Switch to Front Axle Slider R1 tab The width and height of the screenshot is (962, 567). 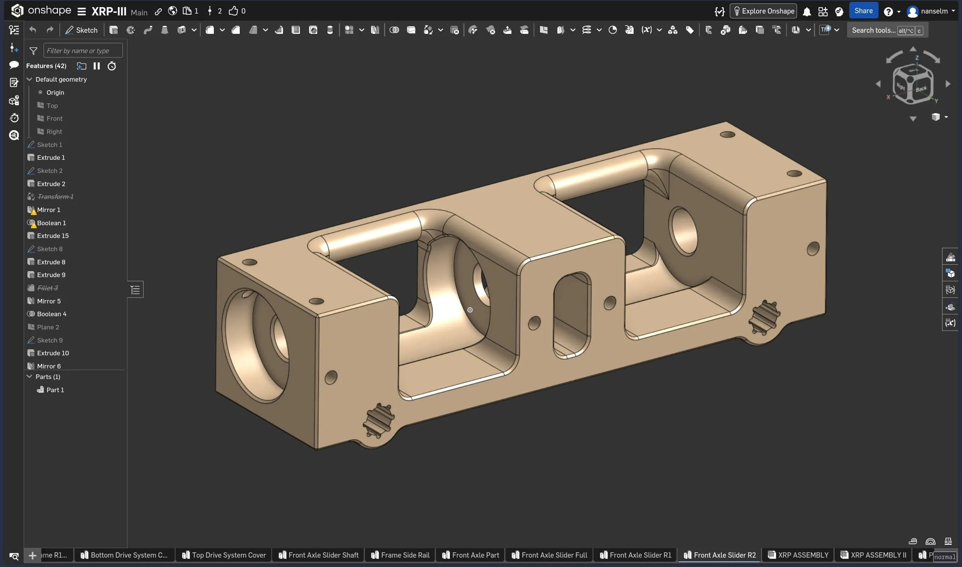(x=635, y=555)
